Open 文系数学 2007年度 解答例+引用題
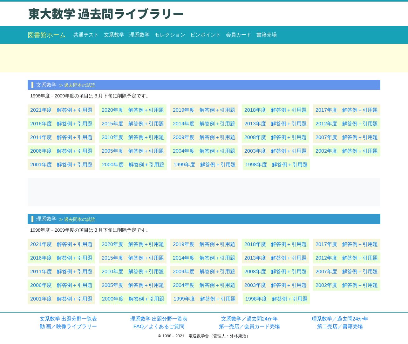408x344 pixels. [x=347, y=137]
